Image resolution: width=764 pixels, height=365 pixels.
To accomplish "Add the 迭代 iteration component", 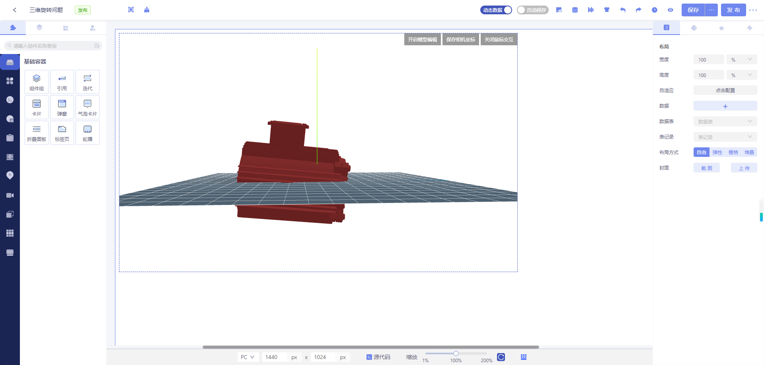I will (88, 82).
